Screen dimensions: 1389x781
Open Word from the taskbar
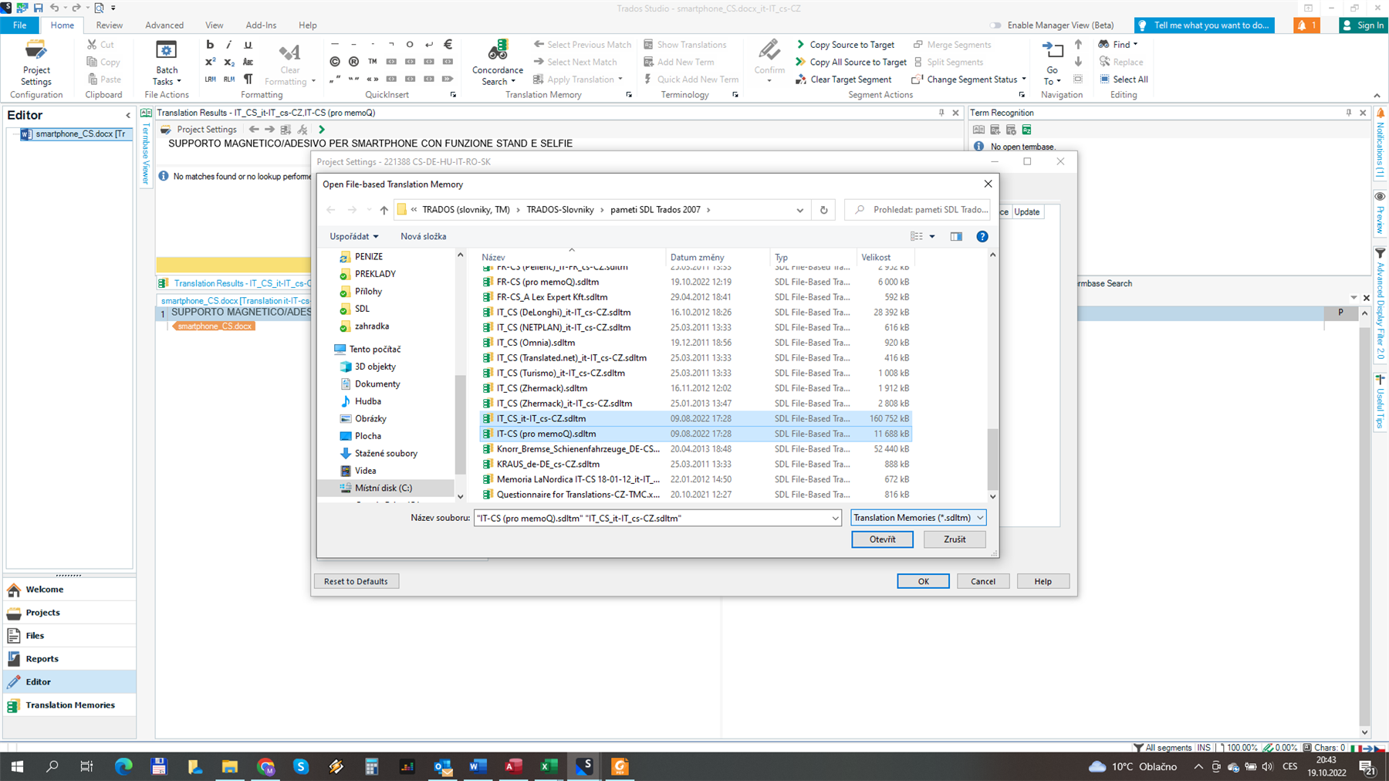tap(478, 766)
